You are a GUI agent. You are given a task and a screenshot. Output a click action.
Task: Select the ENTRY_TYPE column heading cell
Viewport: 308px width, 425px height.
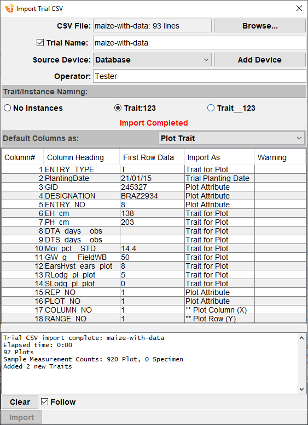pos(82,169)
